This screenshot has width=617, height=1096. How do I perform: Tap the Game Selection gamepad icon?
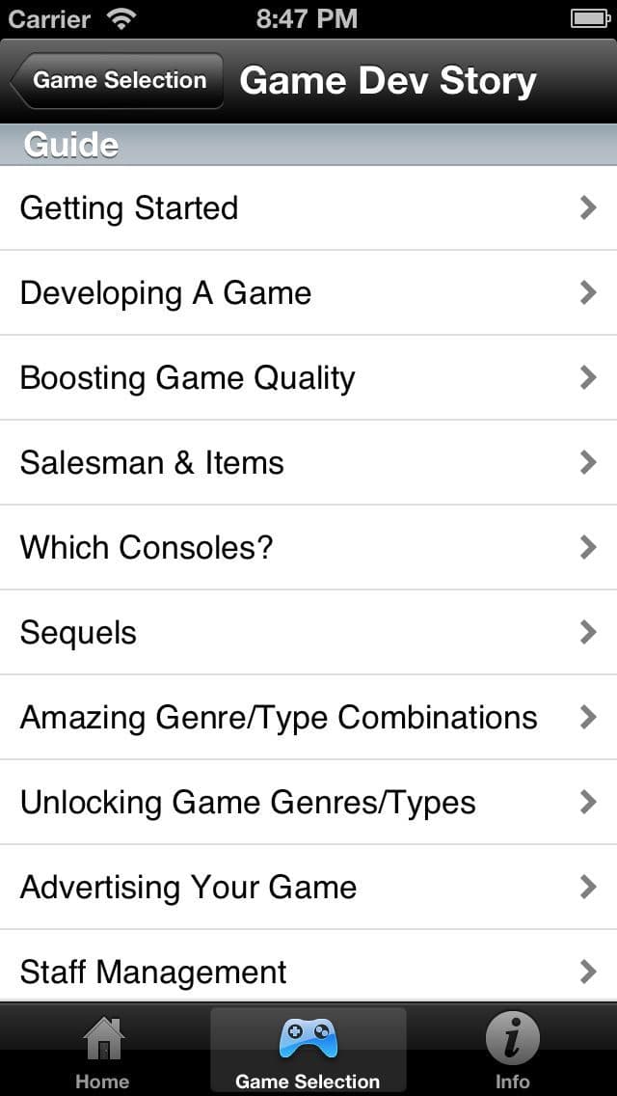308,1039
